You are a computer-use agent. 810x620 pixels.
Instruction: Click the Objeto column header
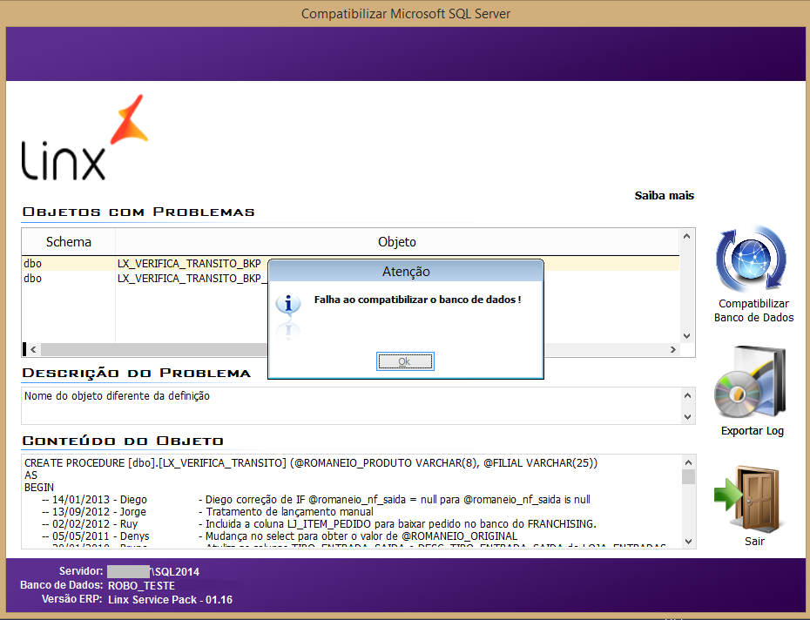click(397, 242)
